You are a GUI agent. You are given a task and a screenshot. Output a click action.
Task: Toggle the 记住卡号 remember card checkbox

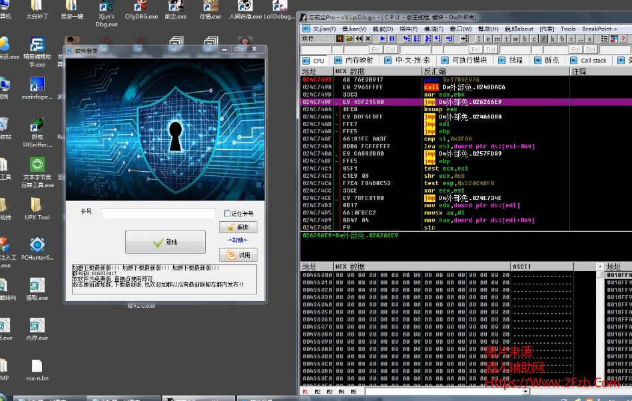pyautogui.click(x=228, y=214)
